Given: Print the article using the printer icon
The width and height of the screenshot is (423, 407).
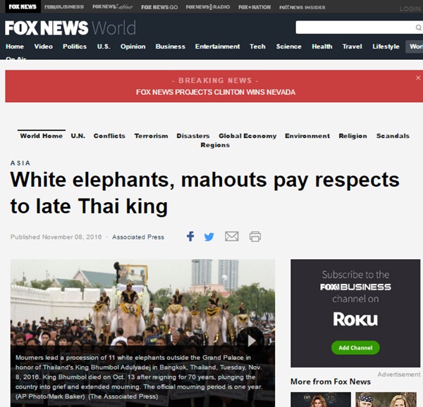Looking at the screenshot, I should 255,237.
